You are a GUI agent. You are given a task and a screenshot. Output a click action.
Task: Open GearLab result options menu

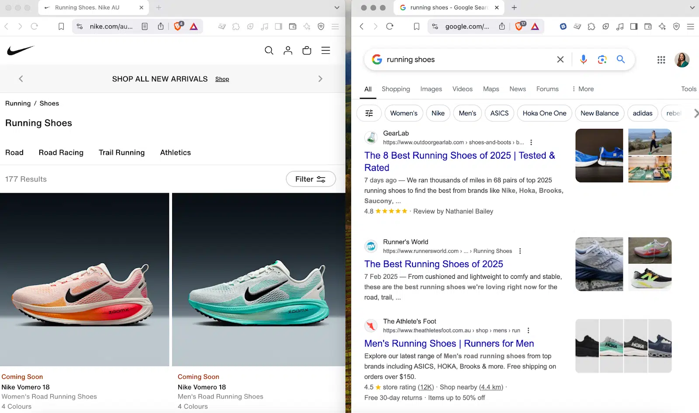531,142
